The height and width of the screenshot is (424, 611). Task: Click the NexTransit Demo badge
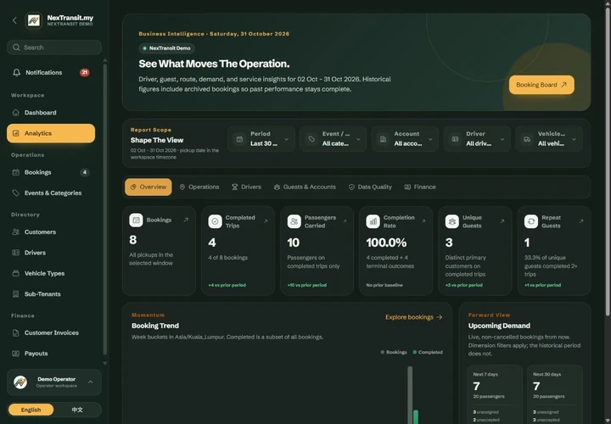click(167, 48)
